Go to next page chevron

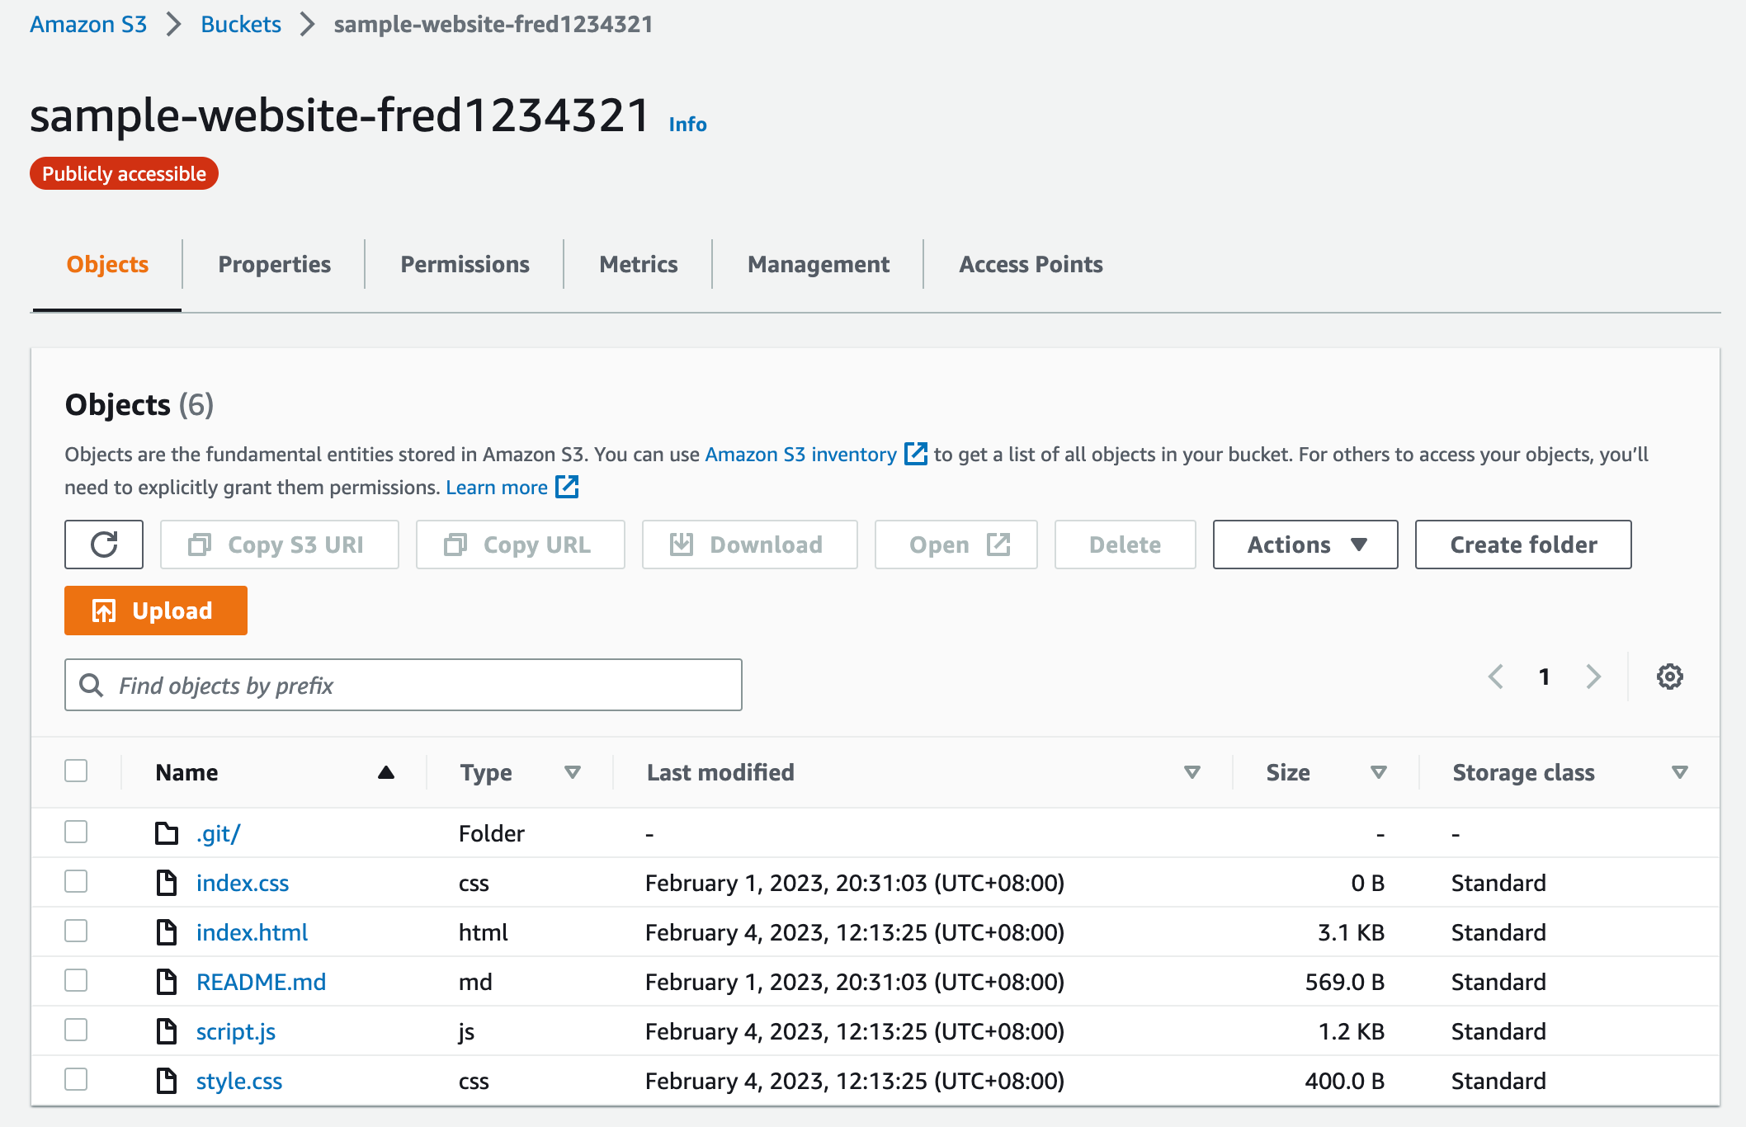click(1593, 677)
